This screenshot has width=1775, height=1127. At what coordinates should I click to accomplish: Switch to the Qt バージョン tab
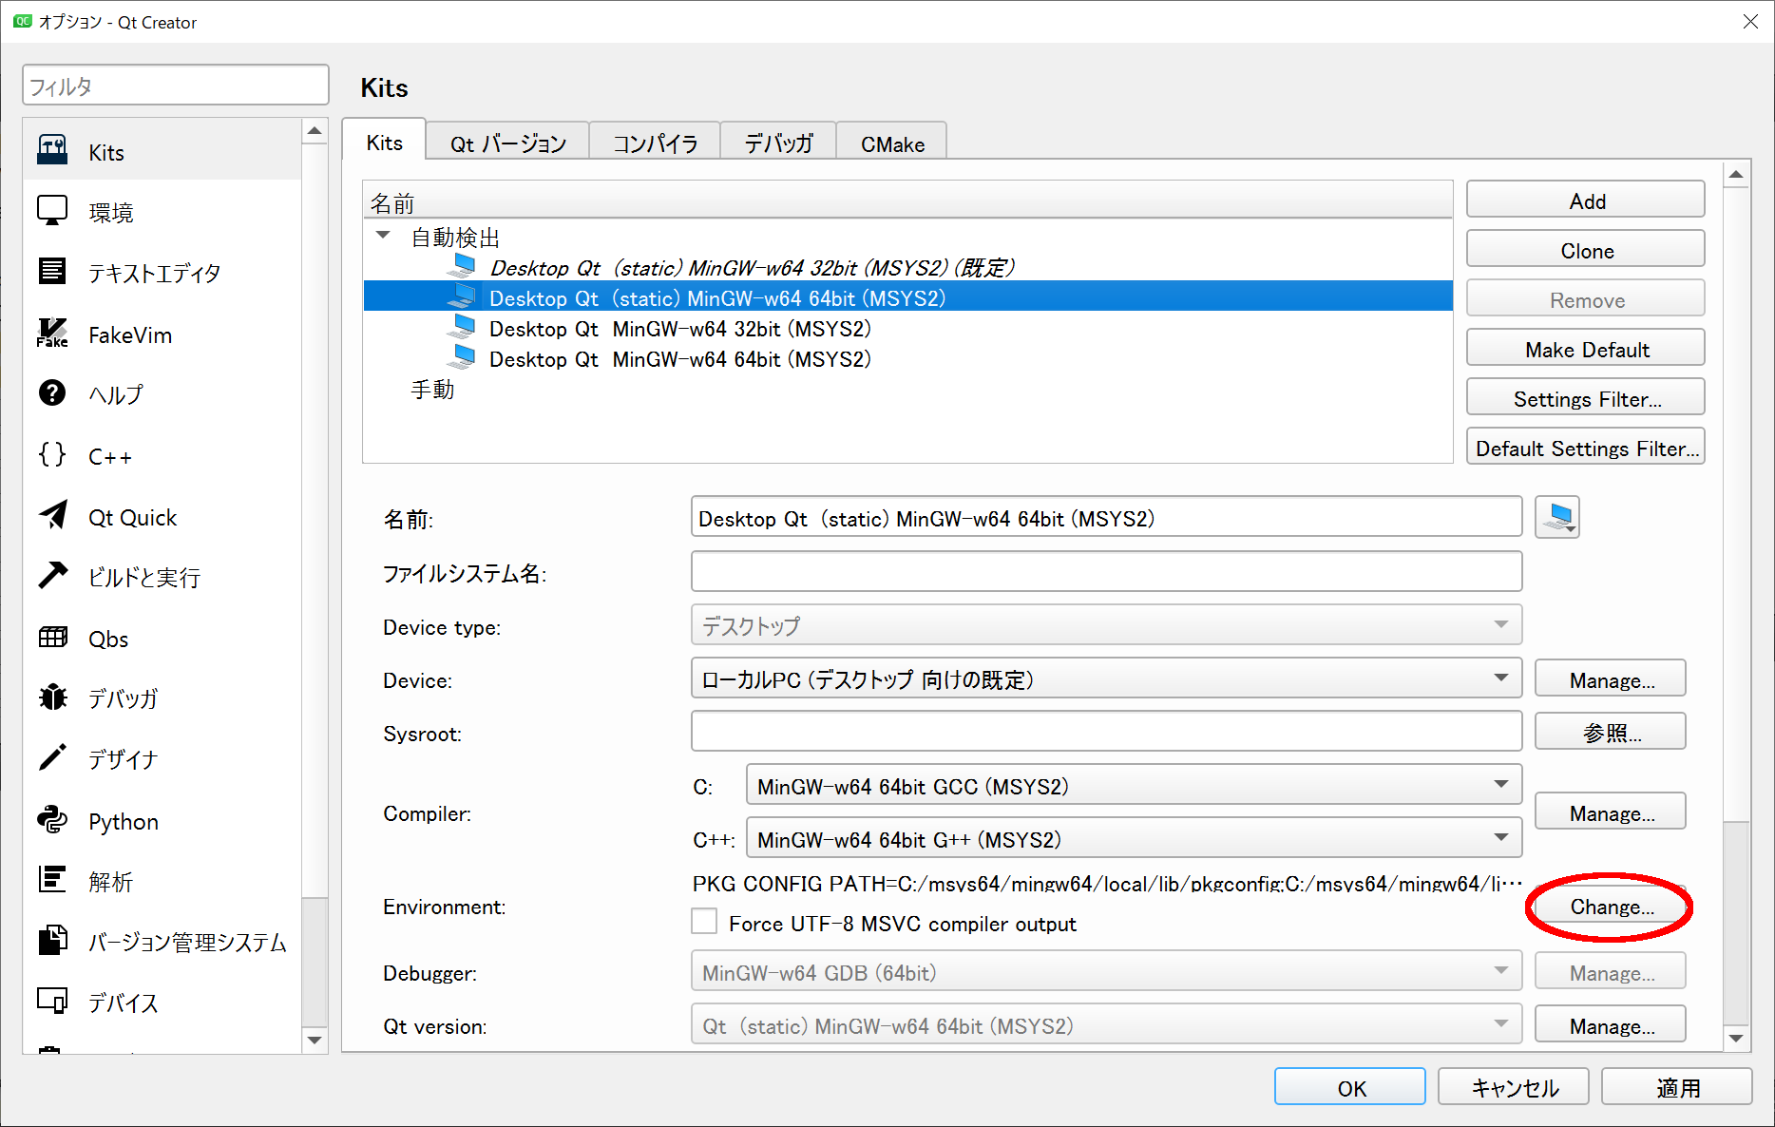click(x=507, y=143)
